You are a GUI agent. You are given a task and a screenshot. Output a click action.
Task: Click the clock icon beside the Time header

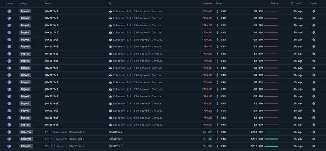tap(291, 4)
